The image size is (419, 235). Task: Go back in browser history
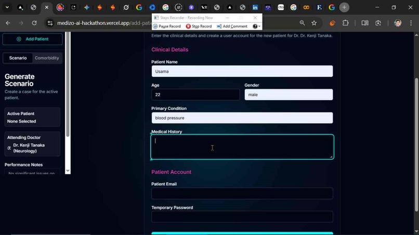coord(8,23)
